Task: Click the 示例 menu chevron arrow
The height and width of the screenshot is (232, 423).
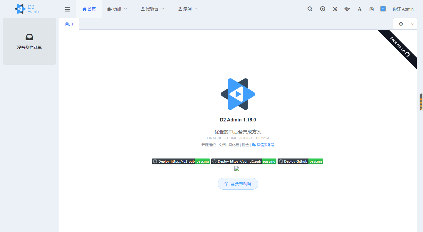Action: click(x=196, y=9)
